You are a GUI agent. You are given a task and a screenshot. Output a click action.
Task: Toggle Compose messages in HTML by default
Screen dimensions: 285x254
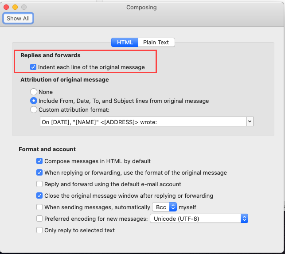pyautogui.click(x=39, y=161)
